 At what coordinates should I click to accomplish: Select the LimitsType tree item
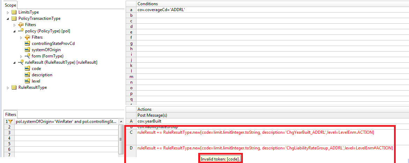(x=29, y=12)
